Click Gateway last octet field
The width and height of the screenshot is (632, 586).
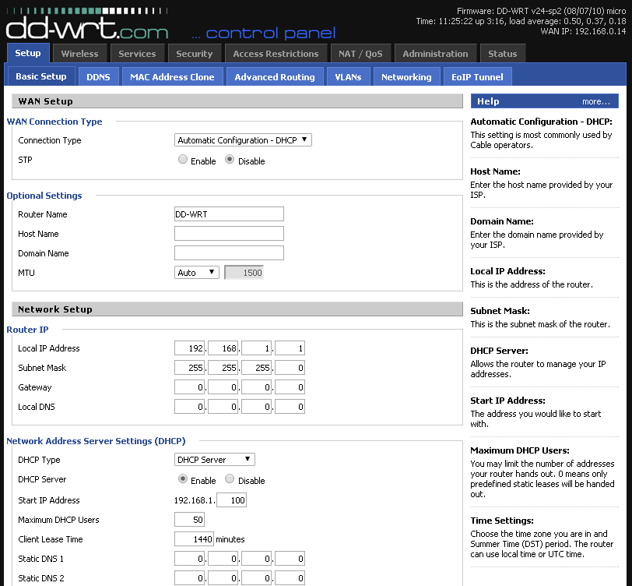pyautogui.click(x=290, y=387)
